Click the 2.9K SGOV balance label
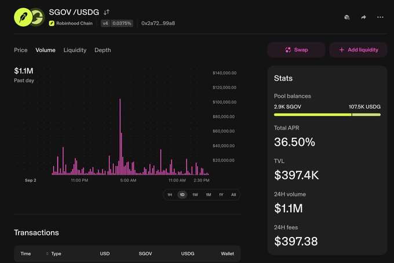This screenshot has height=263, width=394. (x=287, y=107)
